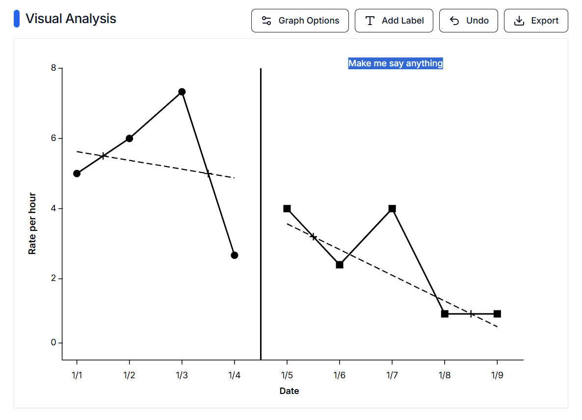Select the square data point on 1/7
The height and width of the screenshot is (420, 582).
[x=392, y=209]
